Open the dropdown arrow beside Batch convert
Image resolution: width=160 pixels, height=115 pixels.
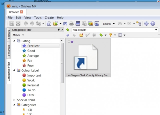[60, 24]
